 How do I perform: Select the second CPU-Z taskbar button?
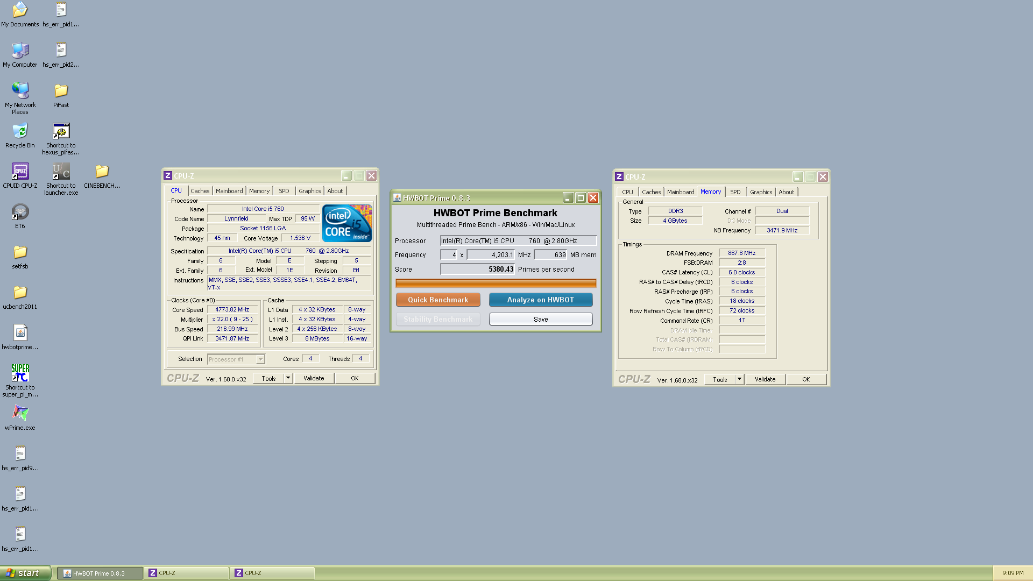[272, 573]
